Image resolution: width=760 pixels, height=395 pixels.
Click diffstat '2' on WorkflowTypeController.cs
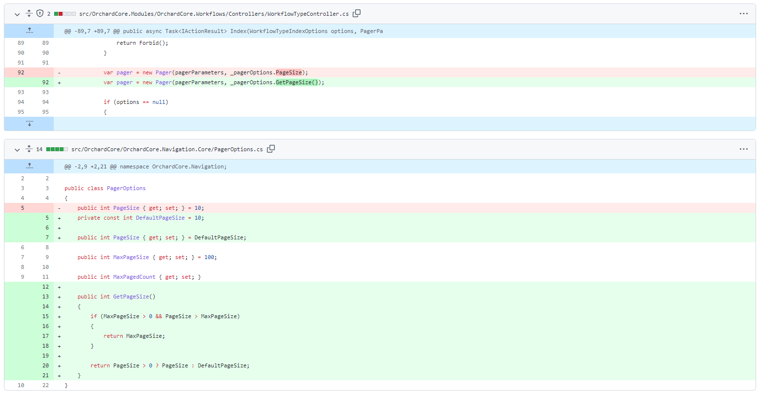49,14
